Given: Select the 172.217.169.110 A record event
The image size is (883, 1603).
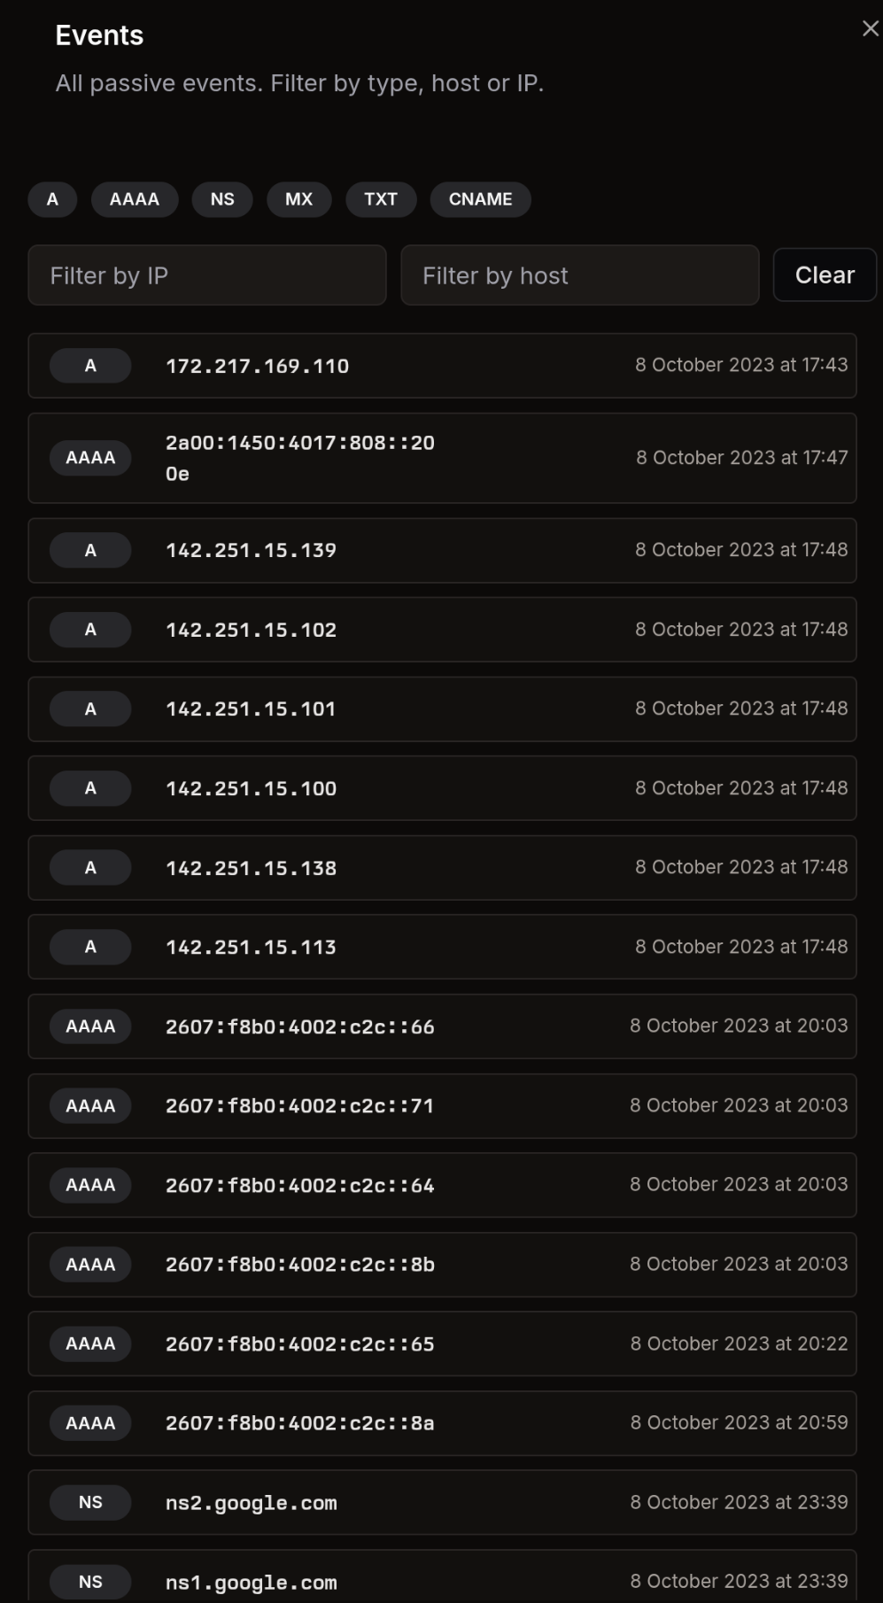Looking at the screenshot, I should click(x=442, y=366).
